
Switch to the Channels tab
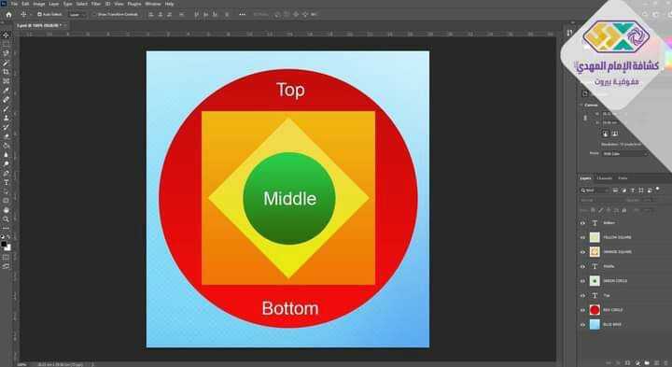tap(604, 178)
